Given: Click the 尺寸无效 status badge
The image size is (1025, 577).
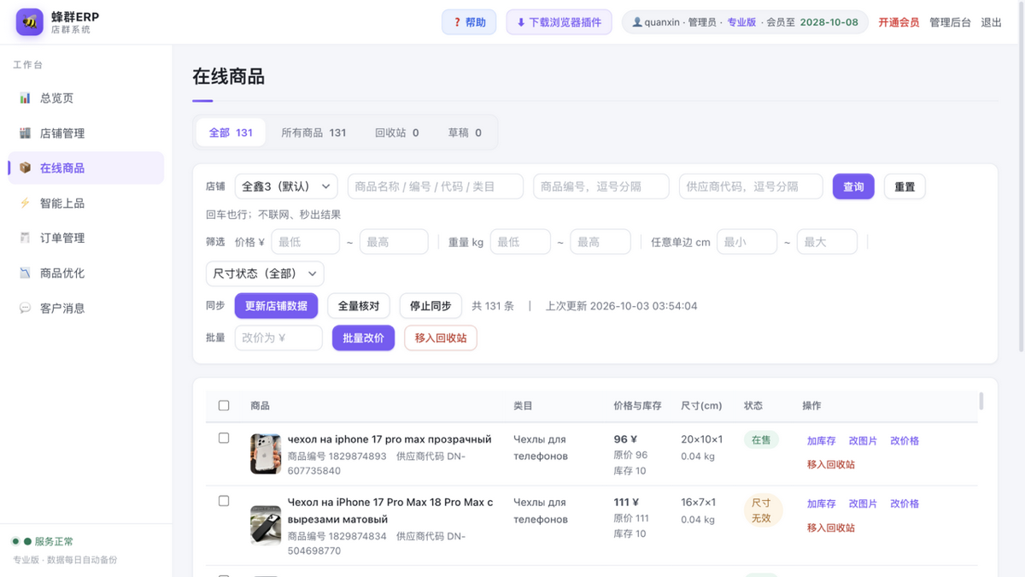Looking at the screenshot, I should click(761, 510).
